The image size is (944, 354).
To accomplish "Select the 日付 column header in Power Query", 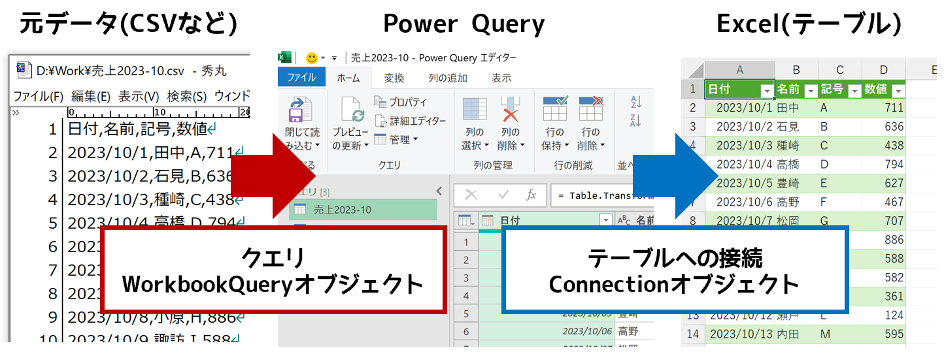I will point(547,221).
